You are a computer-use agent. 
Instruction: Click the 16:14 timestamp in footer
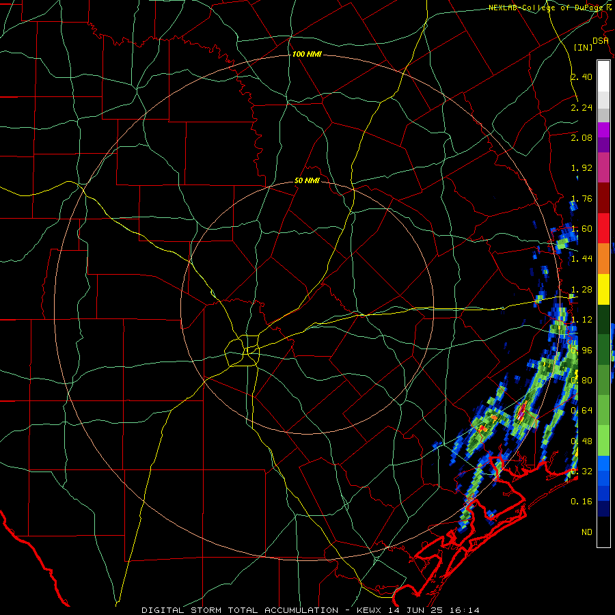465,610
